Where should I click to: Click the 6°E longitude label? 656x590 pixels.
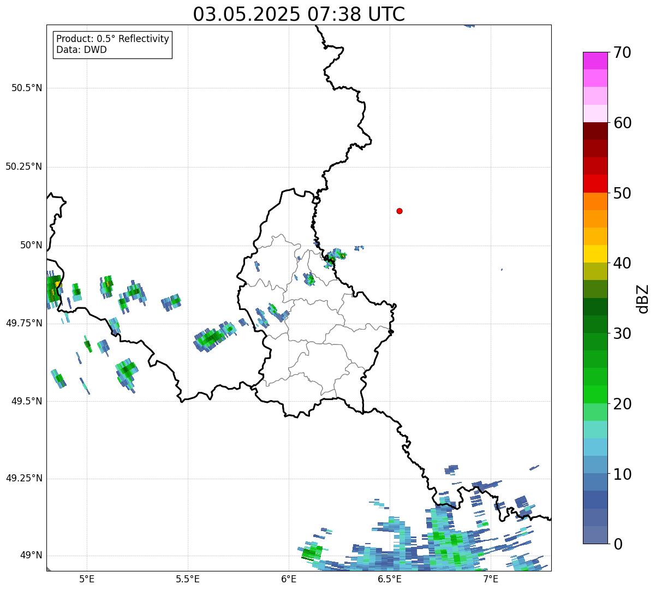pos(289,579)
